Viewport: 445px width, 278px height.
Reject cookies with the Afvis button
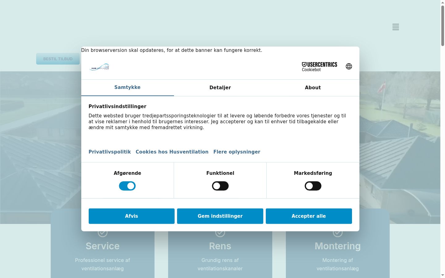tap(132, 216)
